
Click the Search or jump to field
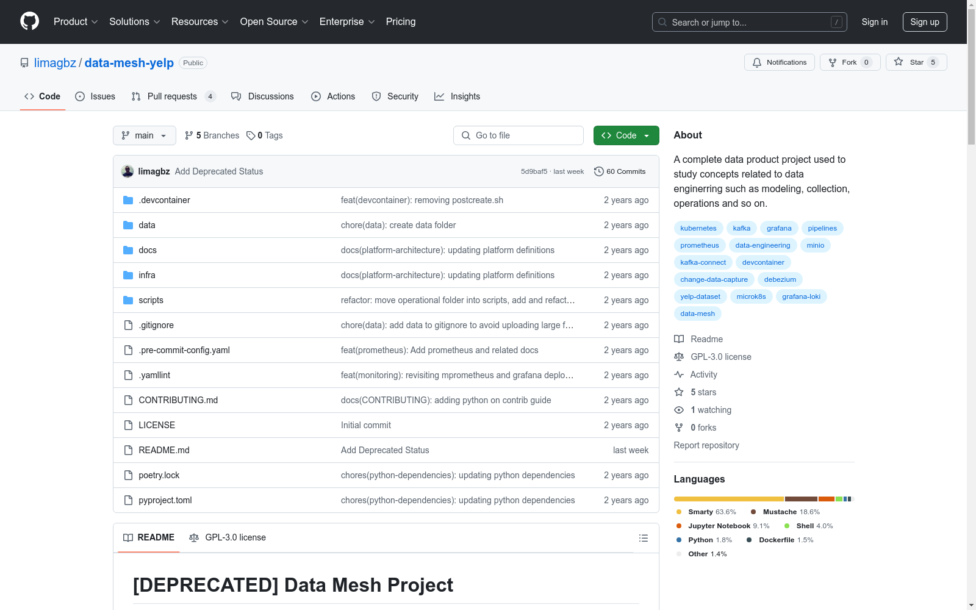[x=750, y=22]
